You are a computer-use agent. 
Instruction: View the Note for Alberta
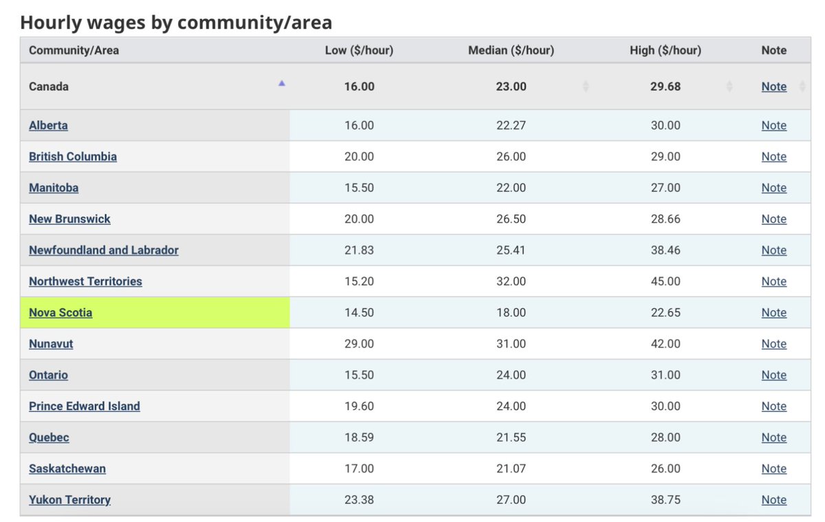(x=774, y=125)
